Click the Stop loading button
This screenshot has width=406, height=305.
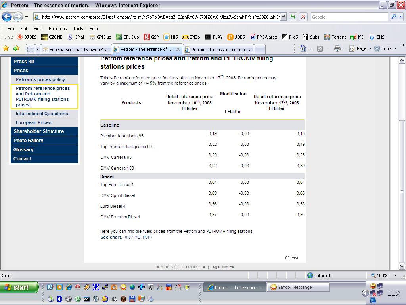[x=303, y=17]
